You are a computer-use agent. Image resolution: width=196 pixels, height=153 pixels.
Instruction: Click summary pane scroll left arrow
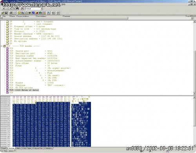click(x=2, y=18)
